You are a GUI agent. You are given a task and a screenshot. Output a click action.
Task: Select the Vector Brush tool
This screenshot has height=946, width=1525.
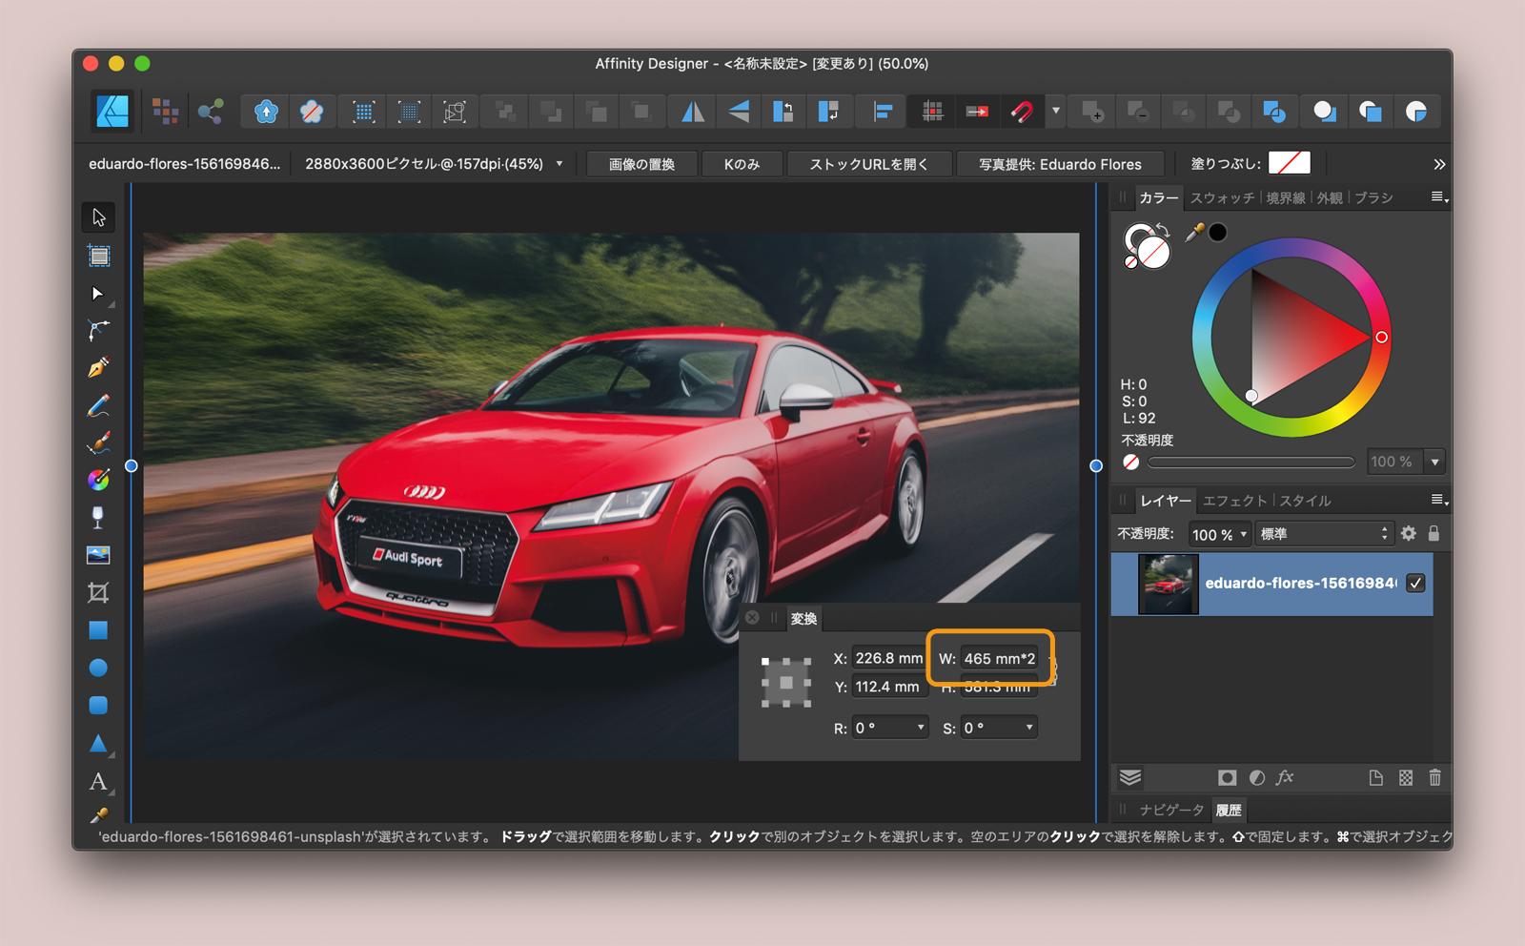click(98, 442)
